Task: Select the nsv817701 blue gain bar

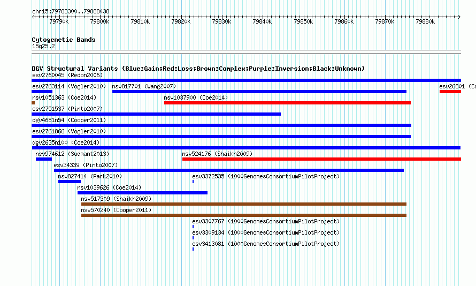Action: point(259,92)
